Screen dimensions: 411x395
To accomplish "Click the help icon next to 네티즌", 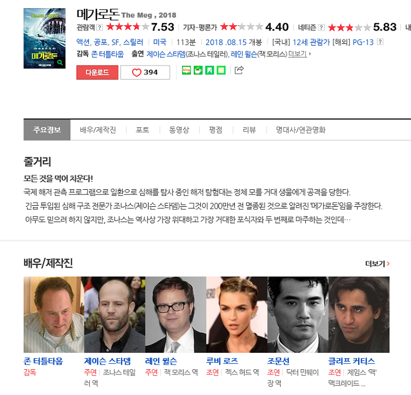I will (321, 27).
